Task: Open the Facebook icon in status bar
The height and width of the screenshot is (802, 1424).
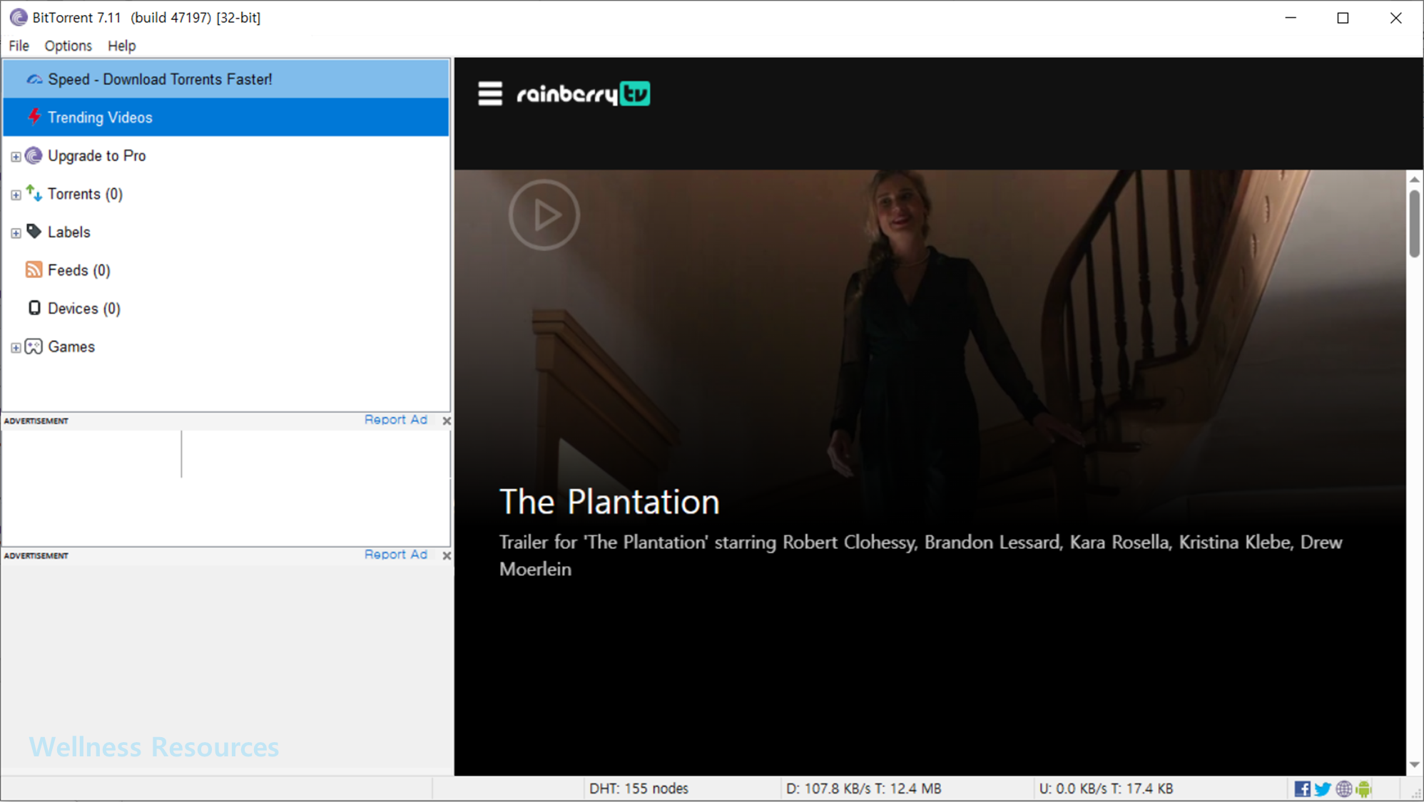Action: point(1302,788)
